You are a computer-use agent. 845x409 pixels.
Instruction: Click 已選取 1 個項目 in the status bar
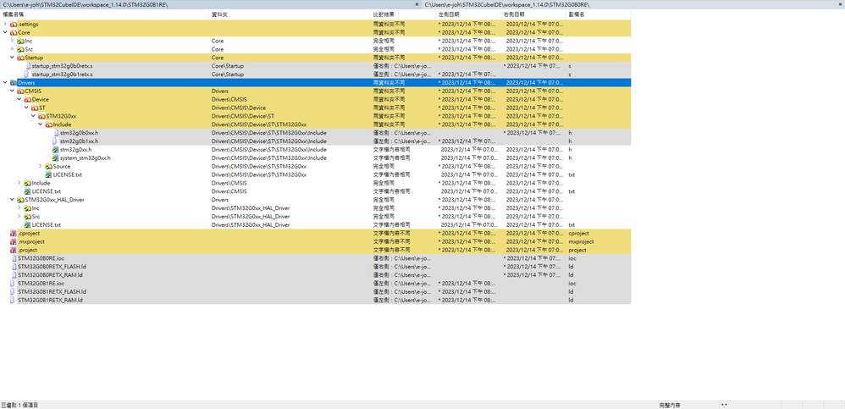(x=20, y=405)
